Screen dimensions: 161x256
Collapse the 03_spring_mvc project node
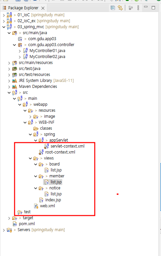4,27
